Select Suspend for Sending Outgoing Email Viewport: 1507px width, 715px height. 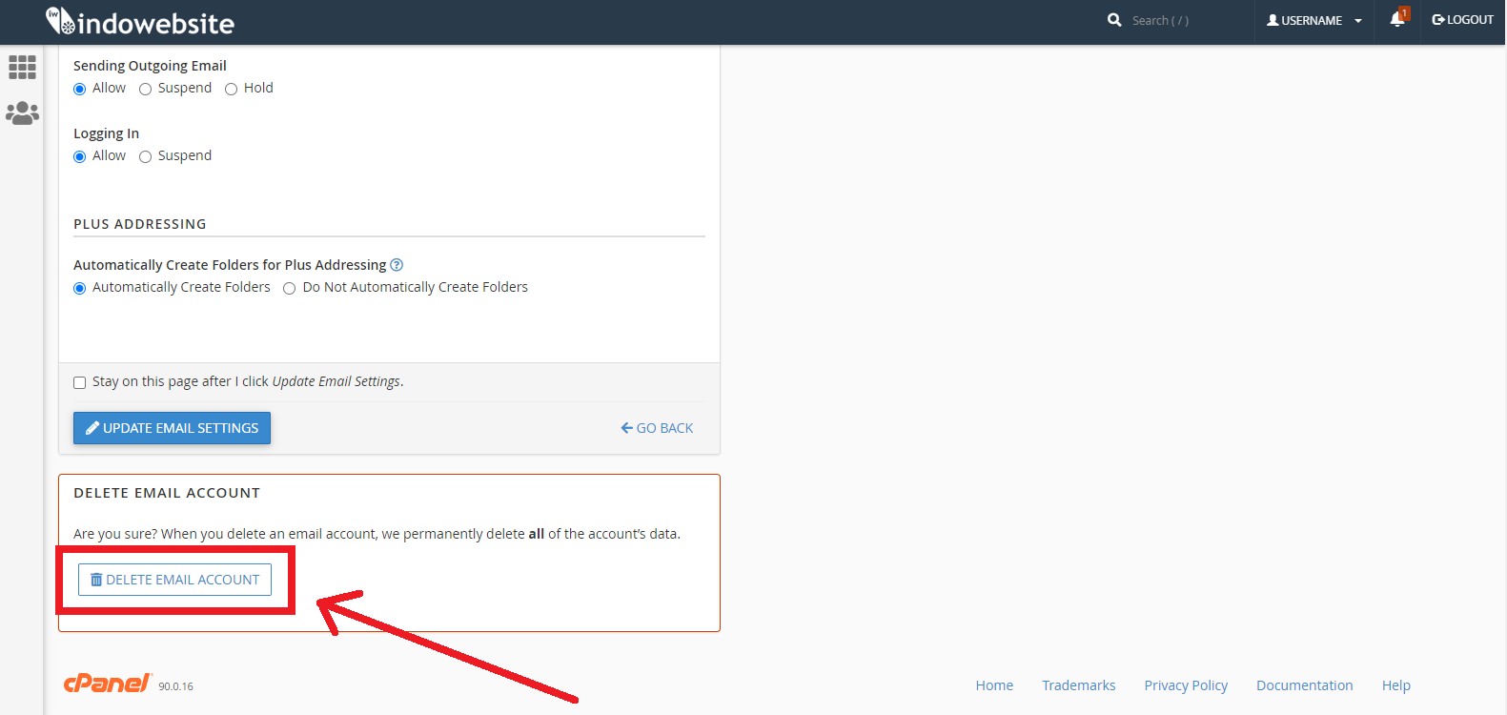tap(146, 90)
